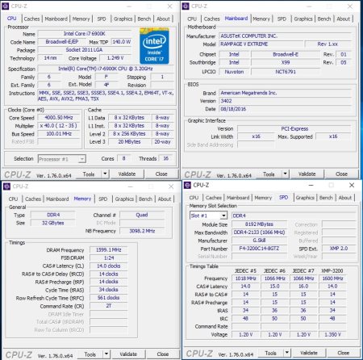Open About tab in the CPU window
The height and width of the screenshot is (360, 363).
163,19
